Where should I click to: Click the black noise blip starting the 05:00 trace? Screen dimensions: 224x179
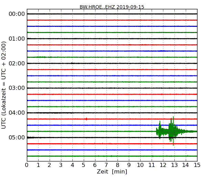(x=31, y=137)
